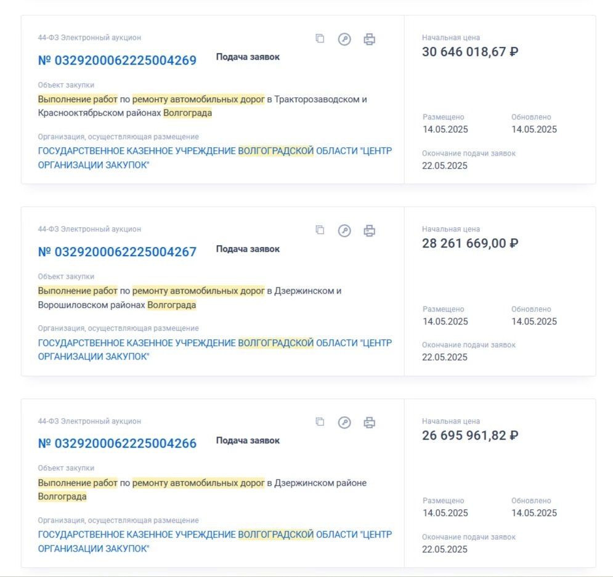Click Тракторозаводском road repair description text
The width and height of the screenshot is (613, 577).
click(x=203, y=106)
